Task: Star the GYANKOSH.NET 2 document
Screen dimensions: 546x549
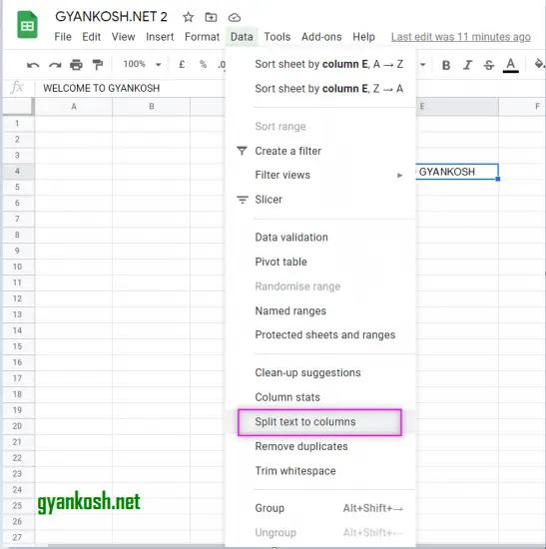Action: [188, 17]
